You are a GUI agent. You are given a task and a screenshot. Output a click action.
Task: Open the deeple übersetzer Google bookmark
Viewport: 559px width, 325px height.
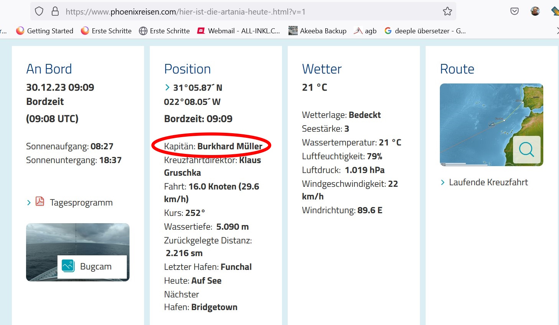tap(425, 31)
